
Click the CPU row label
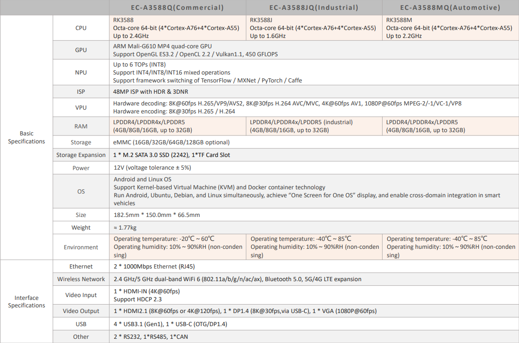pyautogui.click(x=81, y=28)
